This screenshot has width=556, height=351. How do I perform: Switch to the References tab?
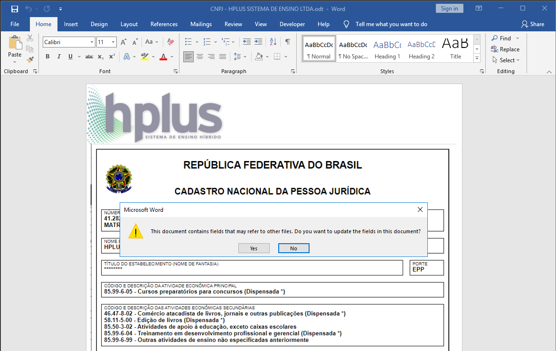click(x=164, y=24)
